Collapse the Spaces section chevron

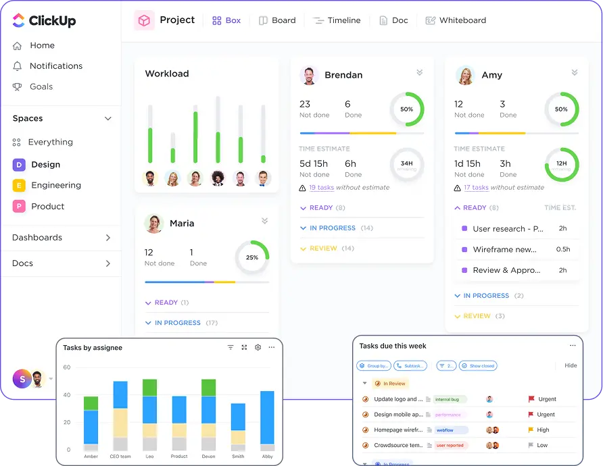tap(108, 119)
